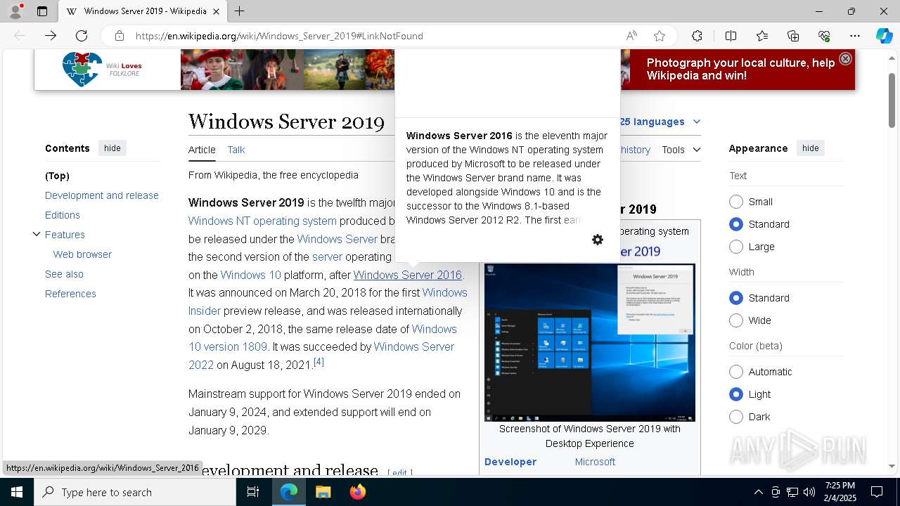This screenshot has width=900, height=506.
Task: Open the volume speaker tray icon
Action: tap(809, 492)
